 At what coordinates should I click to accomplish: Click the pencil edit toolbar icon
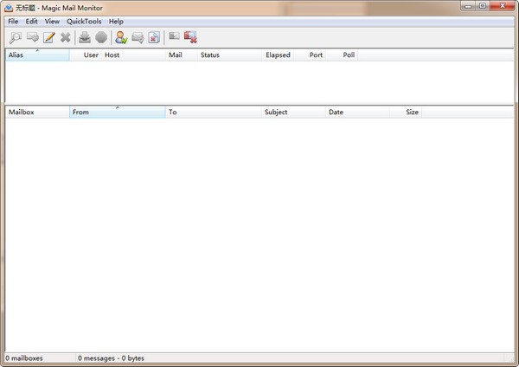pyautogui.click(x=49, y=37)
